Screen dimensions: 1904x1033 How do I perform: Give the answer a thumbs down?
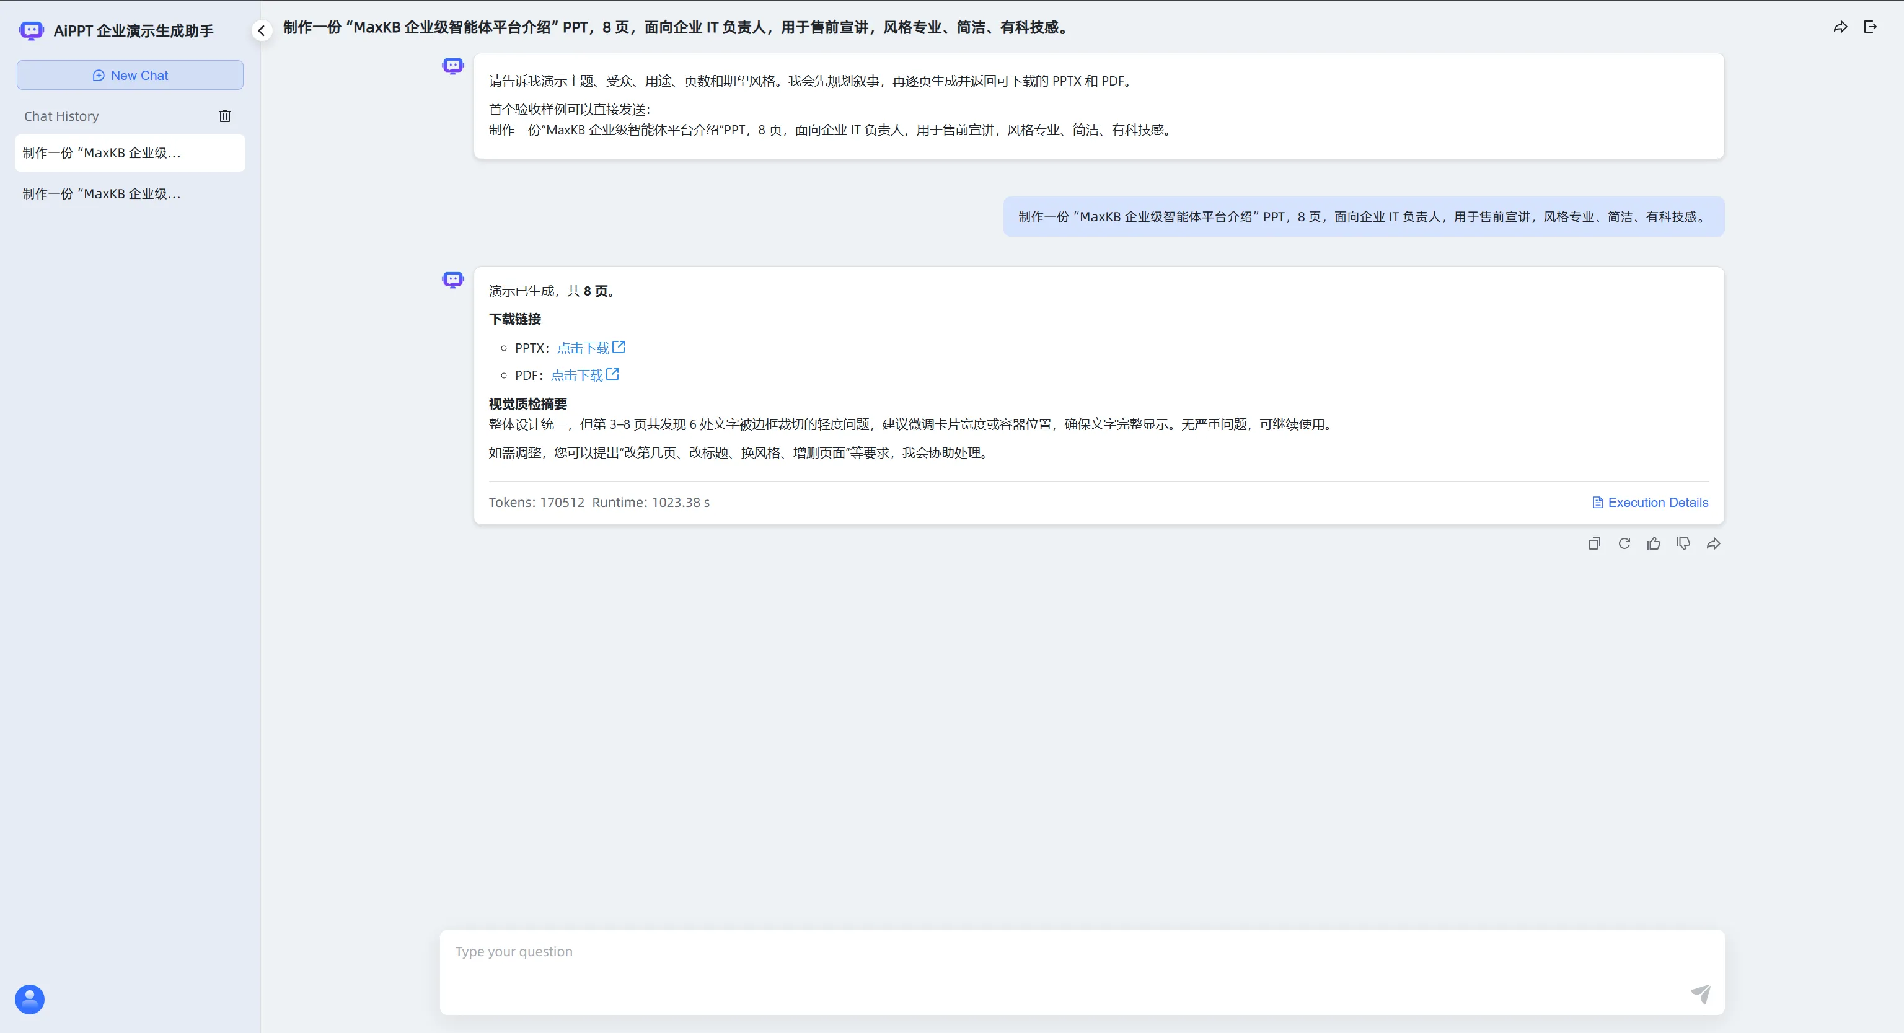tap(1684, 544)
